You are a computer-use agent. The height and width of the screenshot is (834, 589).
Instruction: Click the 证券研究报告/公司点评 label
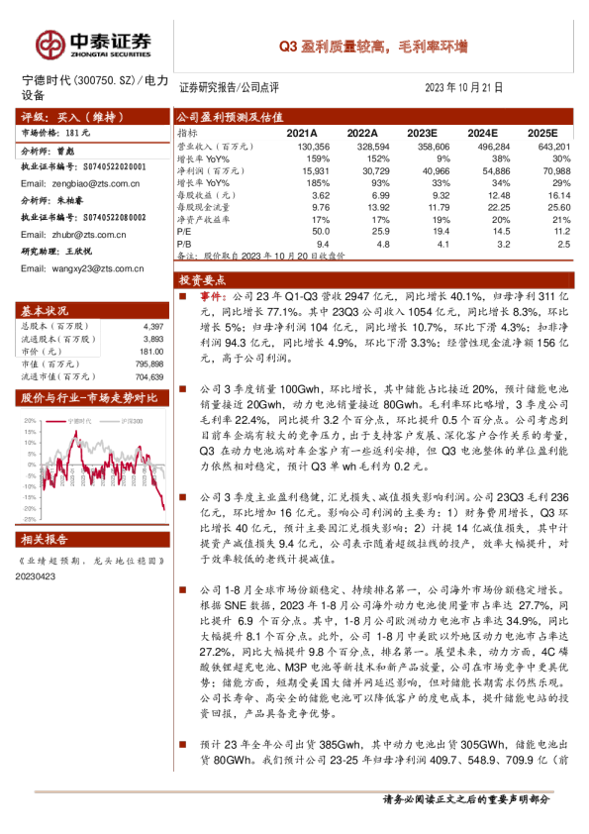229,88
